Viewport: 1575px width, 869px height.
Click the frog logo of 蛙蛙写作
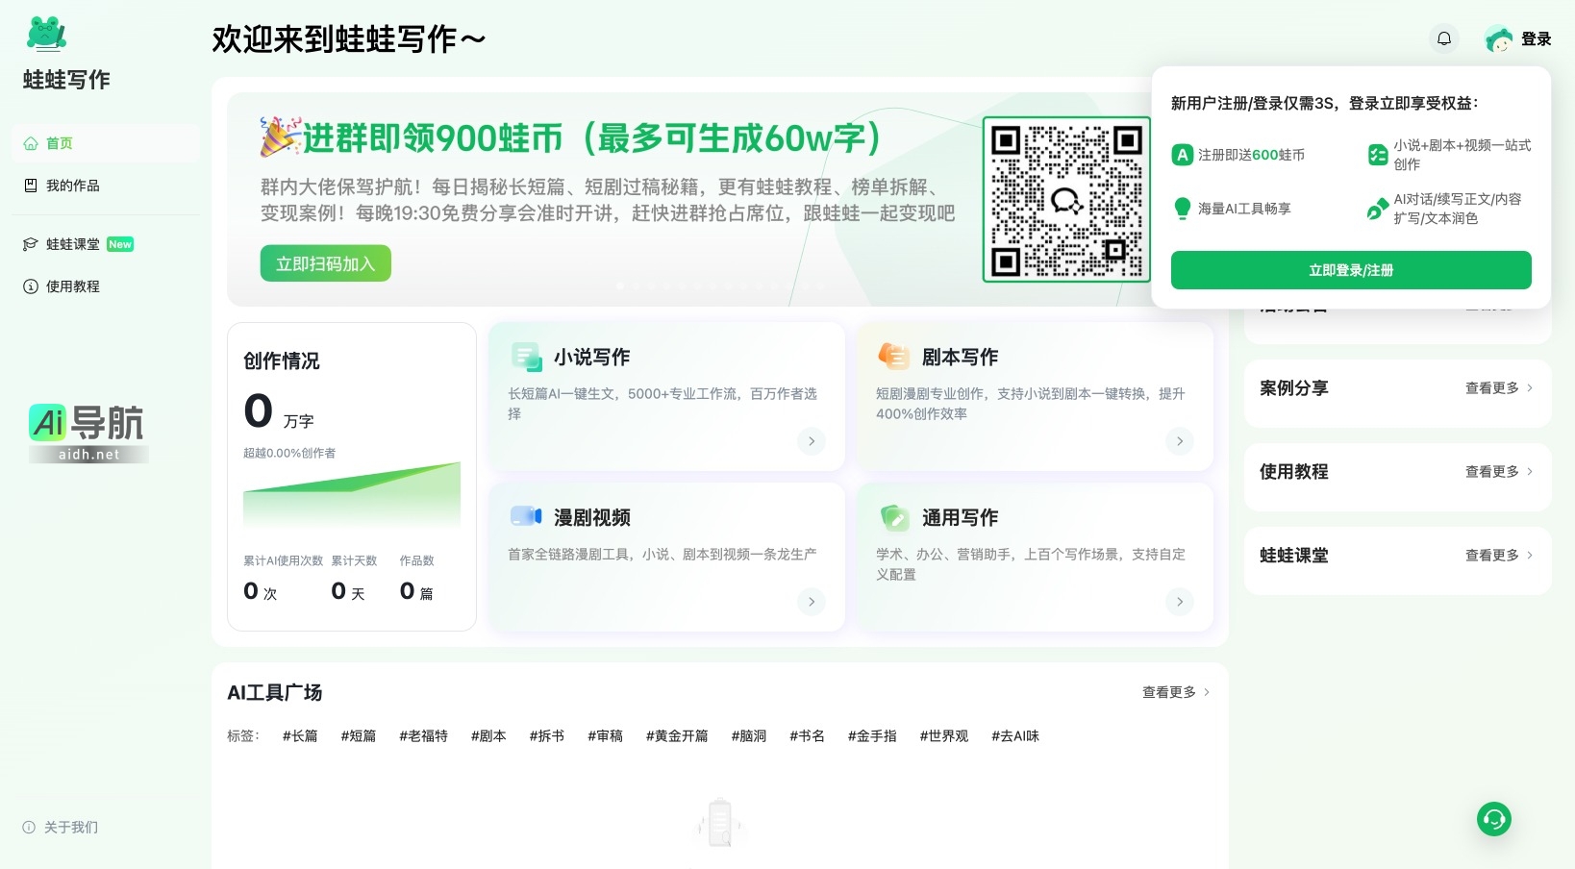pyautogui.click(x=45, y=33)
